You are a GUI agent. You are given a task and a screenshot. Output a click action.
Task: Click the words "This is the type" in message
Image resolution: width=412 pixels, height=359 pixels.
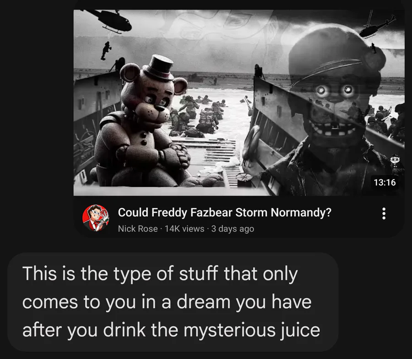[87, 273]
